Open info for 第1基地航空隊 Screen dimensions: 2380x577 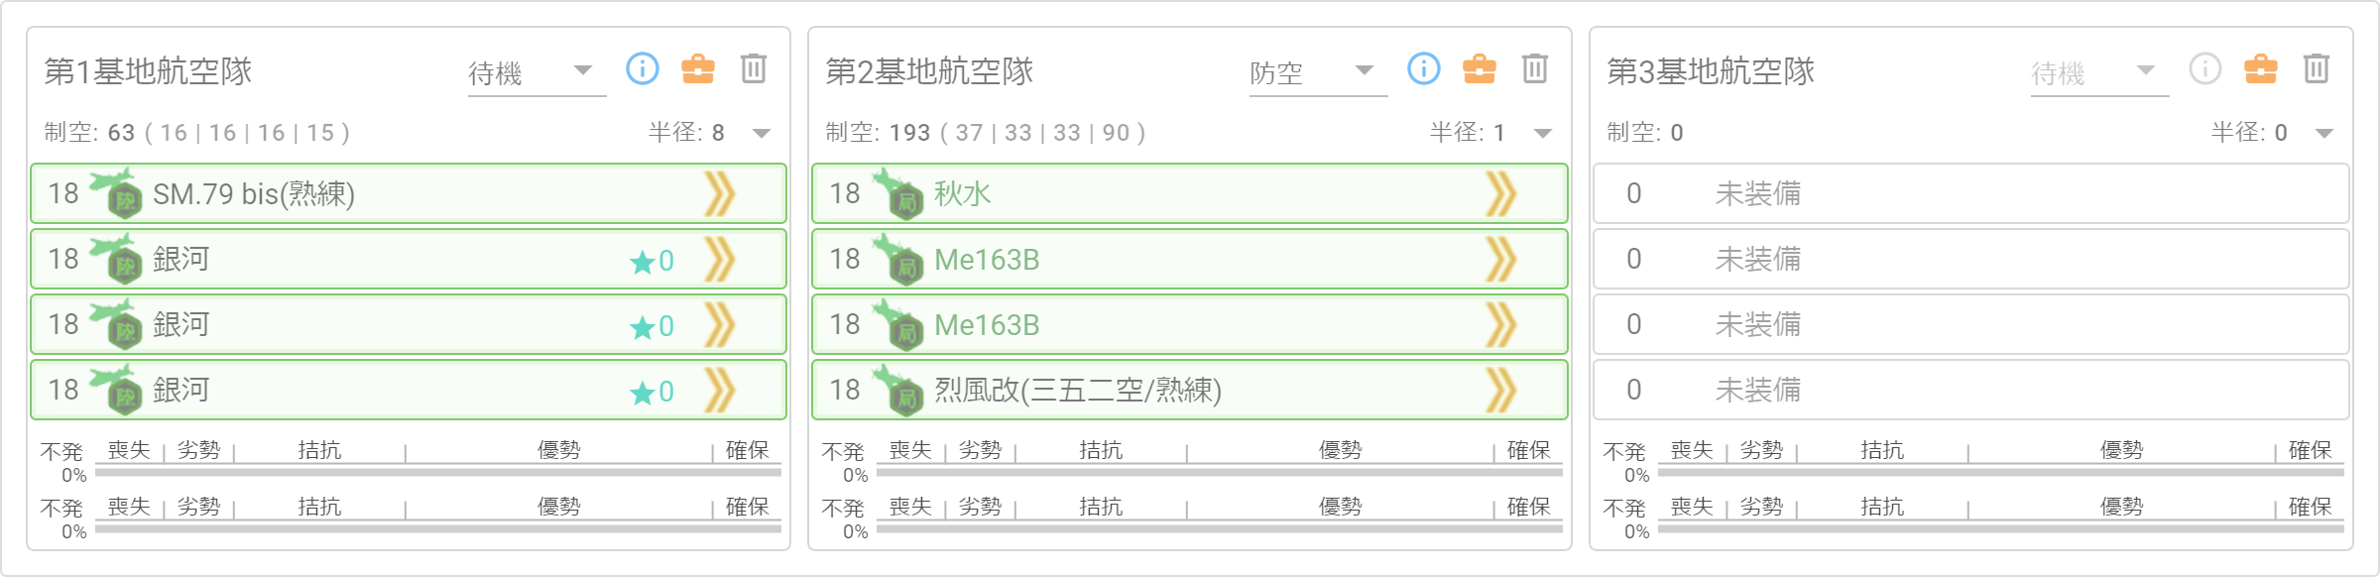pos(642,68)
